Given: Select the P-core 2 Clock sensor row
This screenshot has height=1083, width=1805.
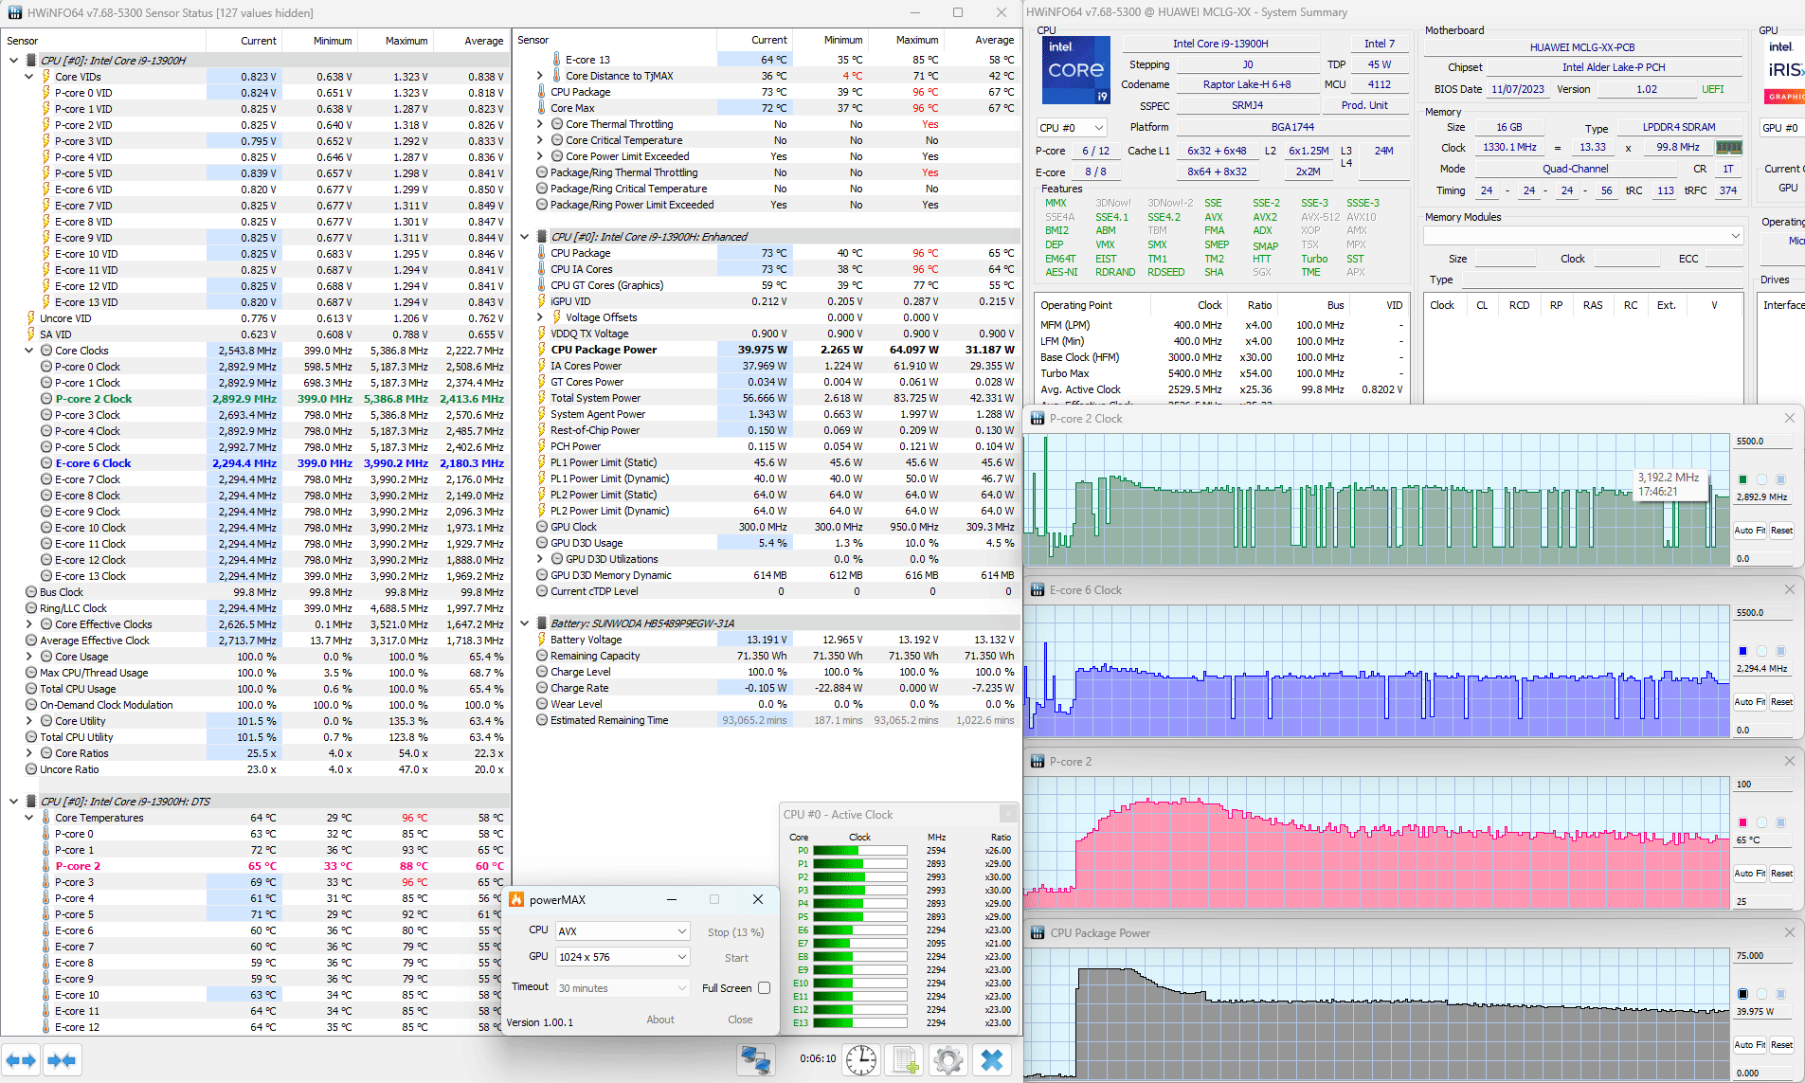Looking at the screenshot, I should [93, 399].
